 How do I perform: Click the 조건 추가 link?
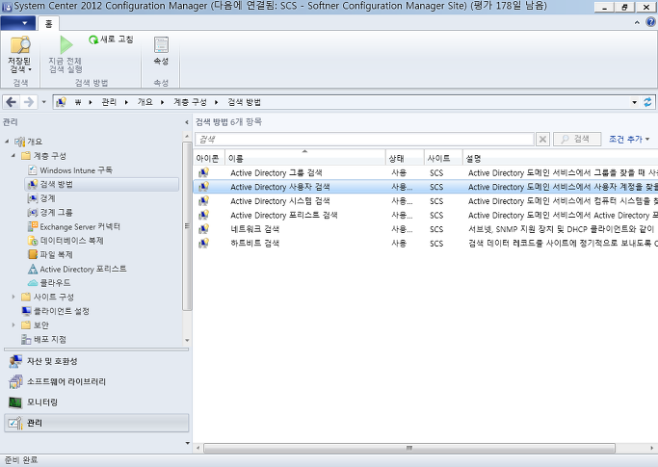tap(625, 139)
